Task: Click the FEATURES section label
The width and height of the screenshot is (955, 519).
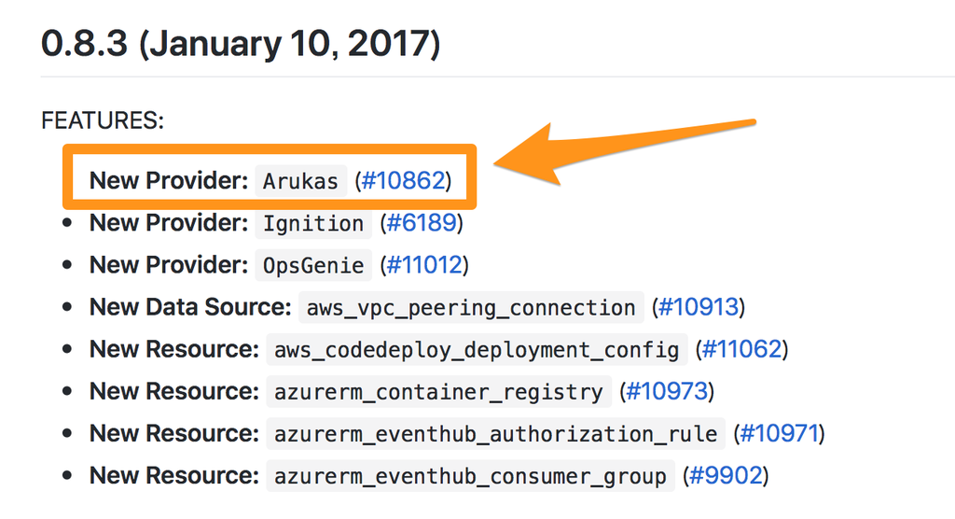Action: [103, 120]
